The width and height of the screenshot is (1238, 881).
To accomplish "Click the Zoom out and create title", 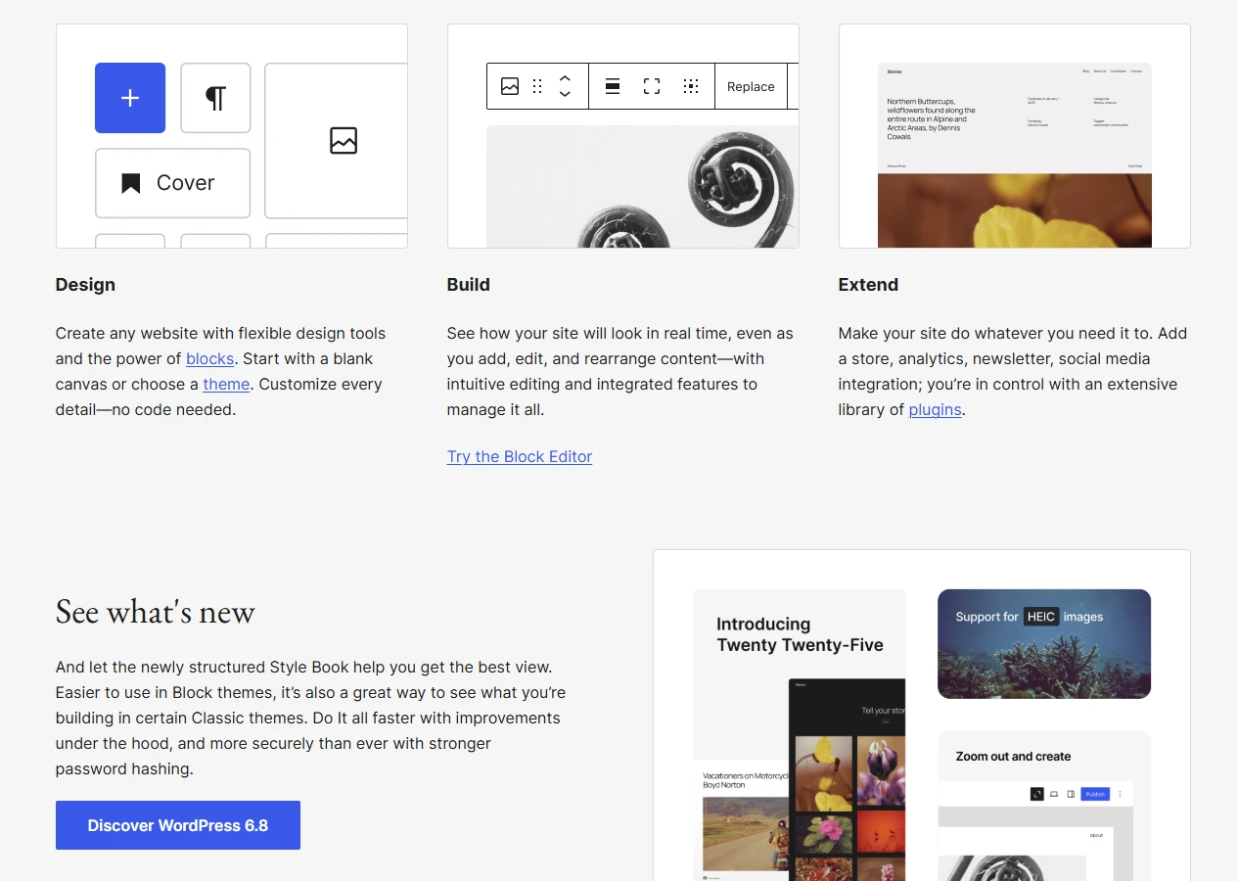I will click(1013, 757).
